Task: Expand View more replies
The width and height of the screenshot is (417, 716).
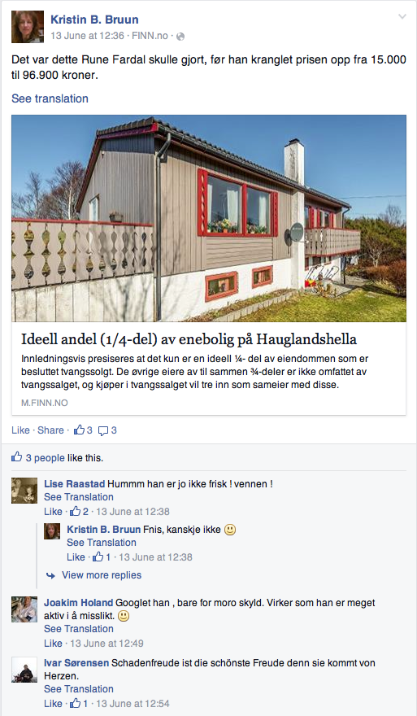Action: point(102,575)
